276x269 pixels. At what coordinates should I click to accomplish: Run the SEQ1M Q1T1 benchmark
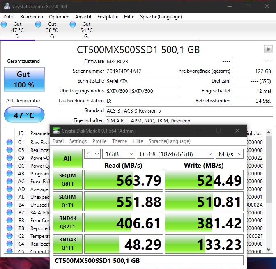pos(68,201)
